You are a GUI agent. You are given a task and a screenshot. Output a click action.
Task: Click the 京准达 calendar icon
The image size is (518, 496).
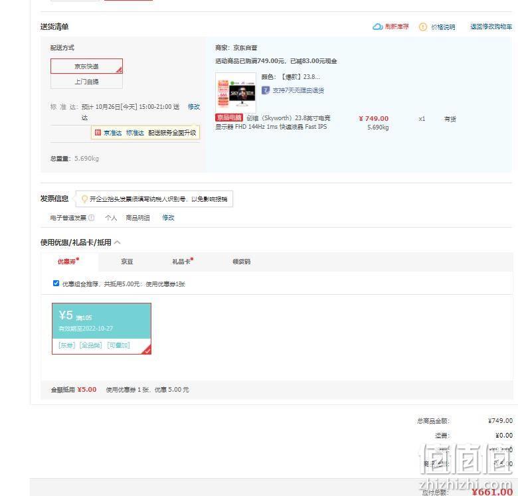tap(98, 132)
